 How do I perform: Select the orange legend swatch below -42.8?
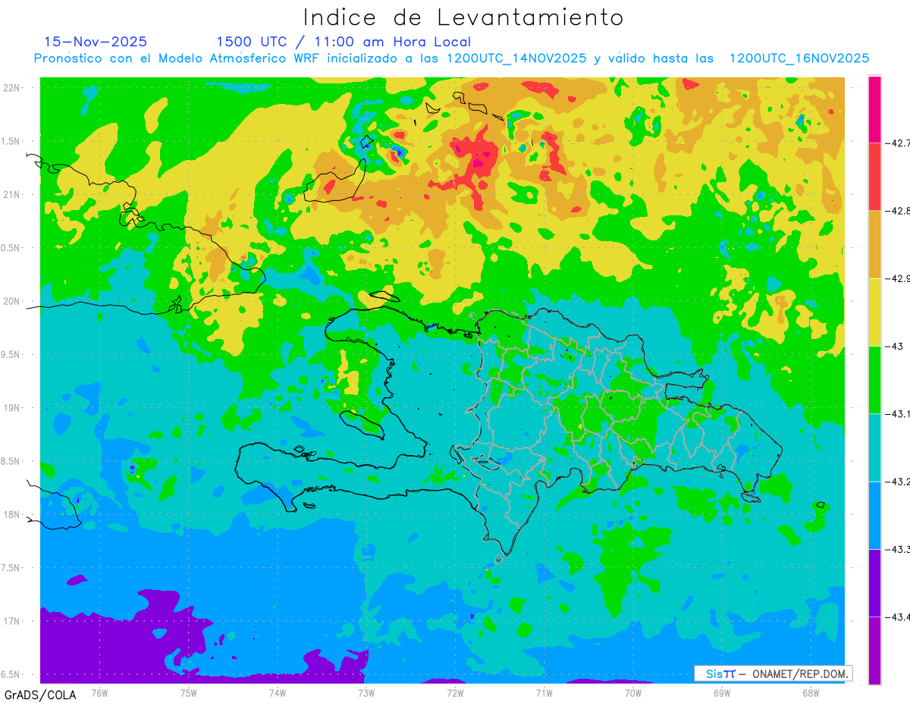(874, 244)
